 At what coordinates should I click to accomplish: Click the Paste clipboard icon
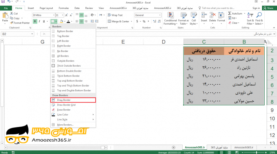[x=5, y=15]
